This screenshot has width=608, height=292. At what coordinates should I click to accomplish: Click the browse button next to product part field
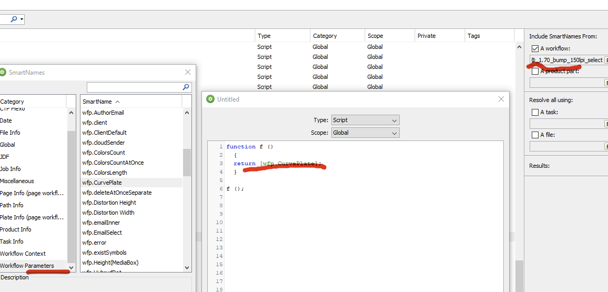(606, 83)
